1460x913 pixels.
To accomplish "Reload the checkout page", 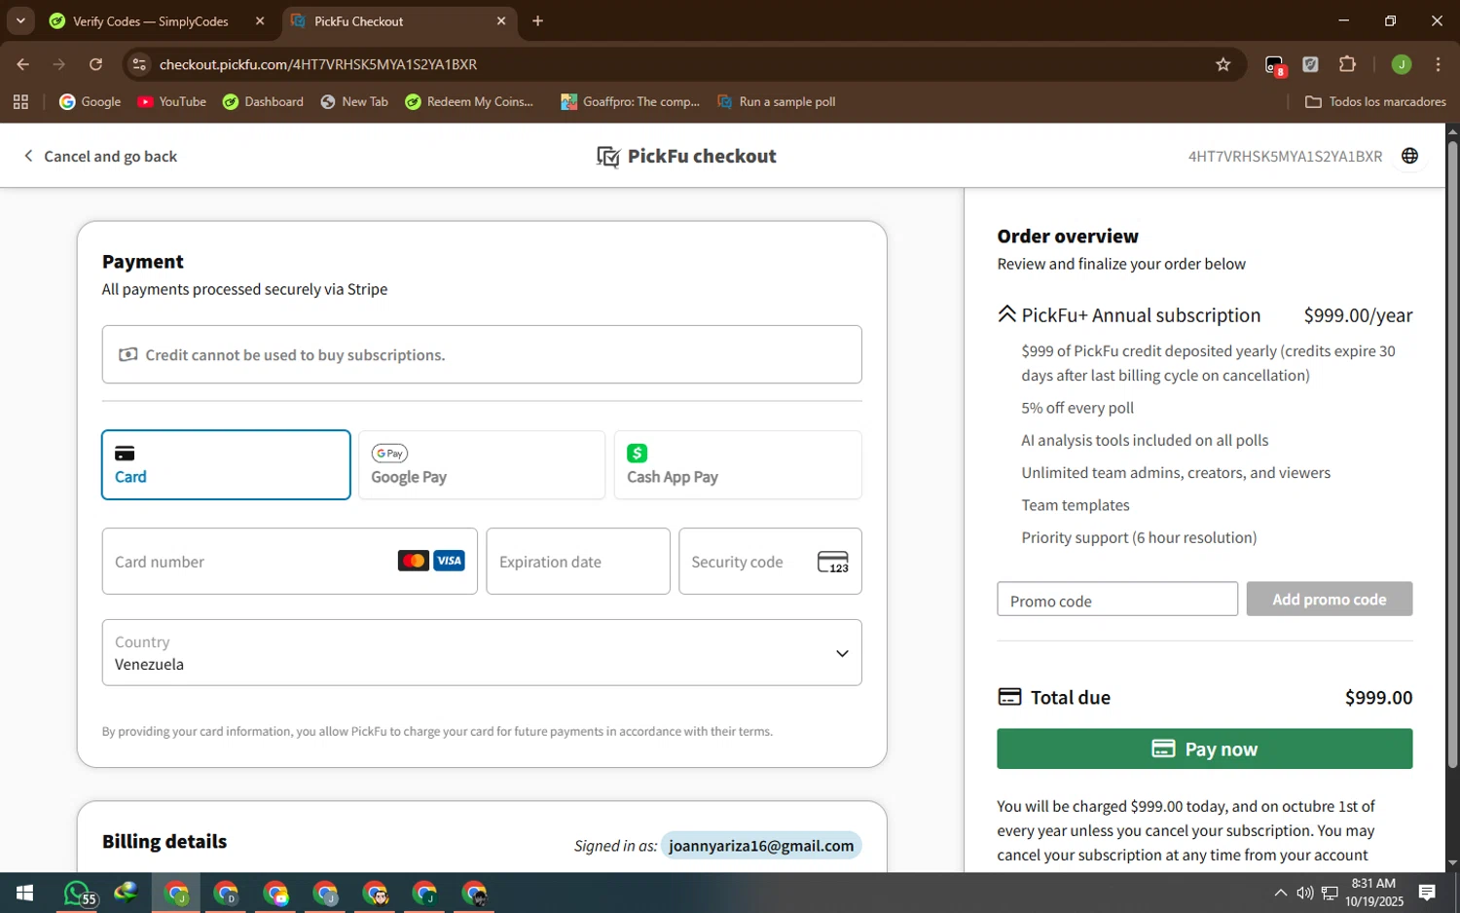I will 95,64.
